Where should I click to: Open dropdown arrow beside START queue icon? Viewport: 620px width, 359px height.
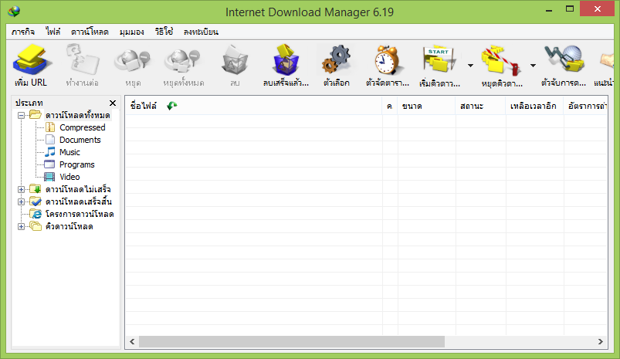click(x=470, y=66)
